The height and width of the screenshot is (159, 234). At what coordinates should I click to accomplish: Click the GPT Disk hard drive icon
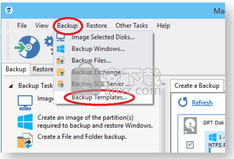click(190, 125)
